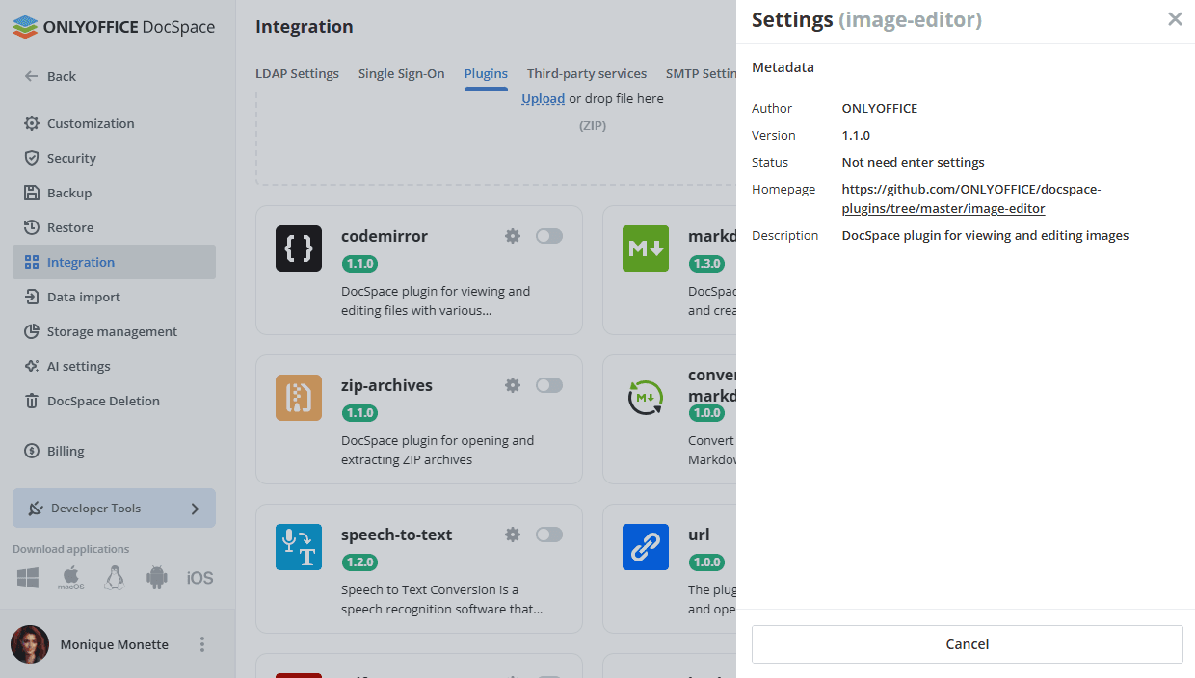This screenshot has height=678, width=1195.
Task: Click the convert-to-markdown plugin icon
Action: [646, 398]
